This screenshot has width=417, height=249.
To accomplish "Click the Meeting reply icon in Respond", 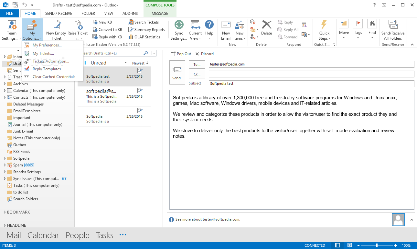I will tap(304, 25).
